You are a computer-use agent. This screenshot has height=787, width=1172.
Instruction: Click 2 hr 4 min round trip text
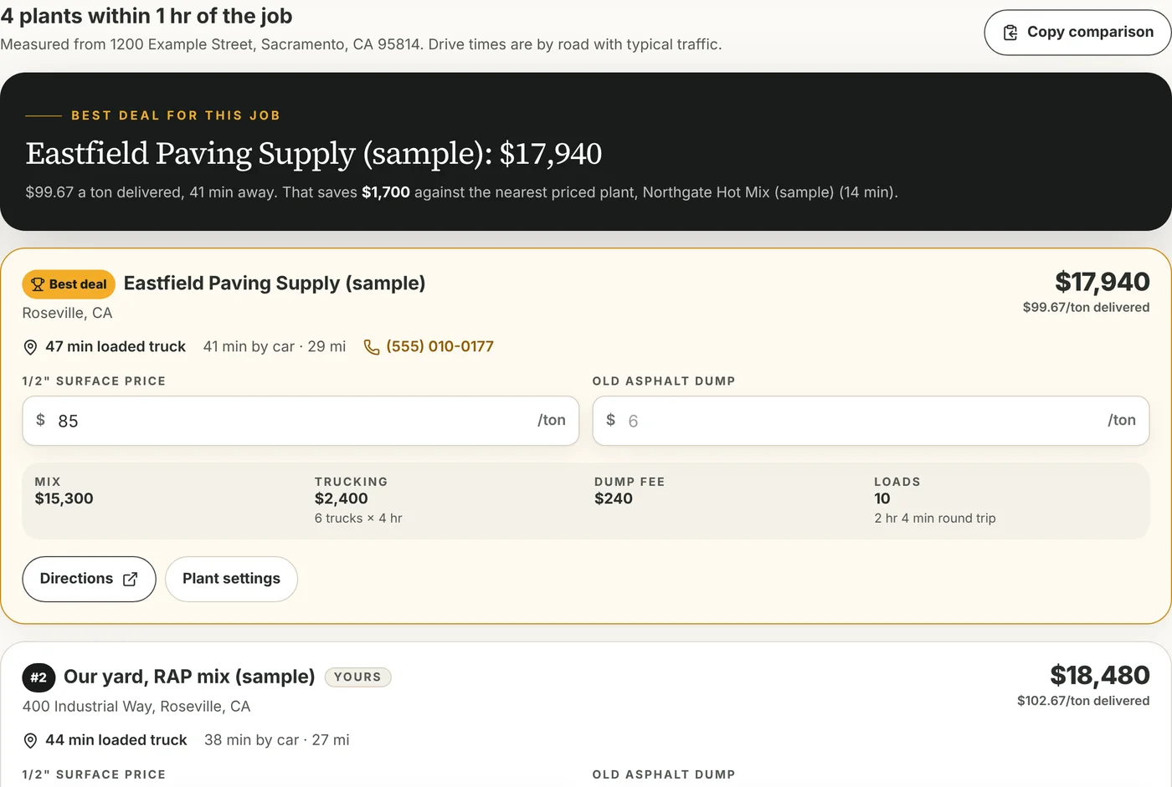click(935, 519)
